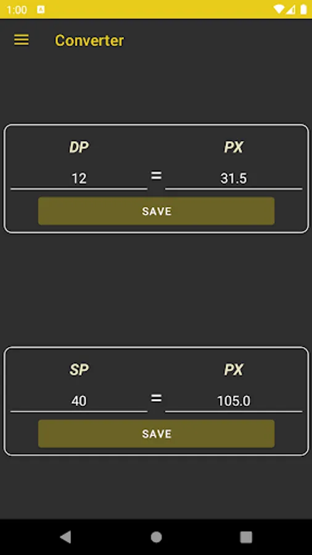This screenshot has height=555, width=312.
Task: Edit the DP input field showing 12
Action: pyautogui.click(x=79, y=179)
